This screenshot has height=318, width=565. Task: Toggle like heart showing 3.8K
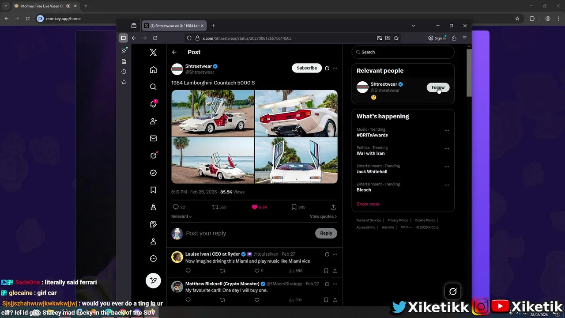point(260,207)
